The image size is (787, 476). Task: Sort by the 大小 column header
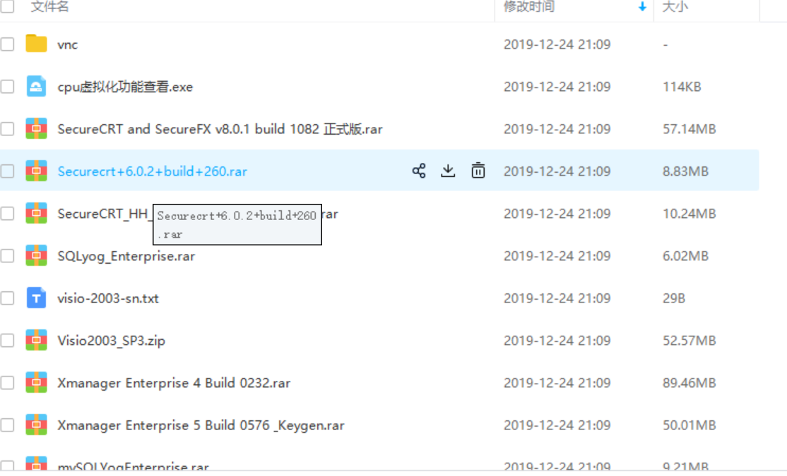pyautogui.click(x=675, y=6)
